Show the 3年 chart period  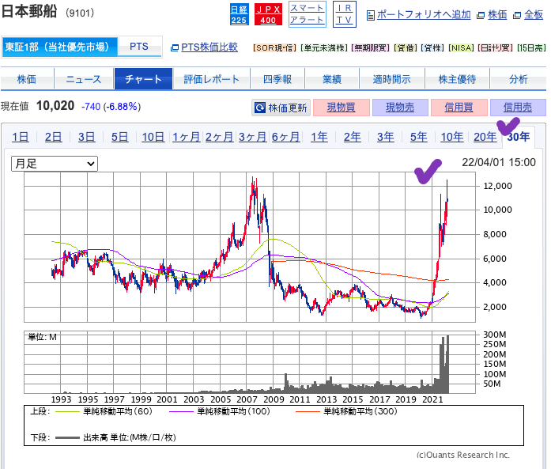pyautogui.click(x=386, y=137)
